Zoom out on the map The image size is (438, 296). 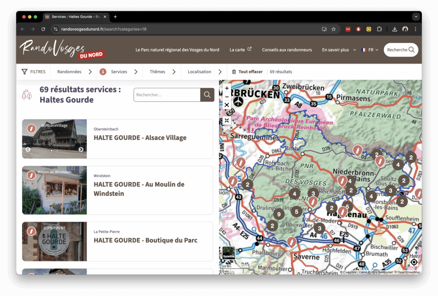coord(227,97)
